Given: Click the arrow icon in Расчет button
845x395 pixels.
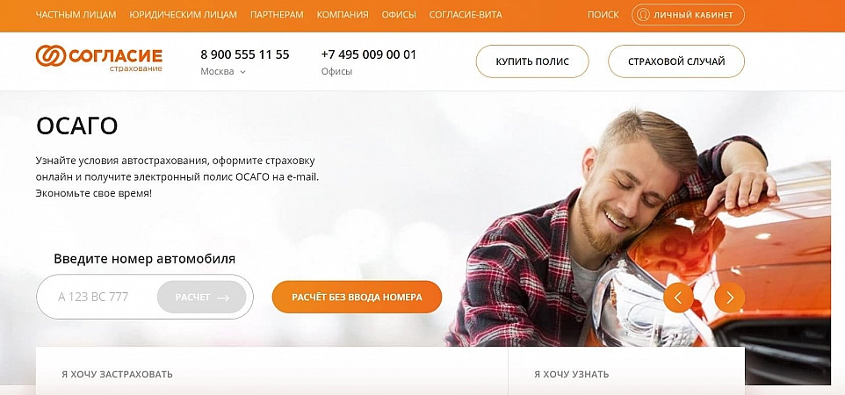Looking at the screenshot, I should click(x=223, y=298).
